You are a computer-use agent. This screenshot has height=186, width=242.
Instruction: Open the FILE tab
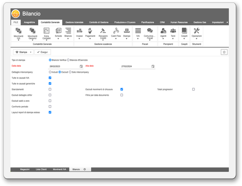tap(15, 22)
